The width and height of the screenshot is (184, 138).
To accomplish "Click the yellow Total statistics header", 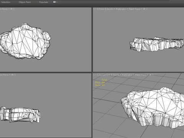I will (x=104, y=80).
